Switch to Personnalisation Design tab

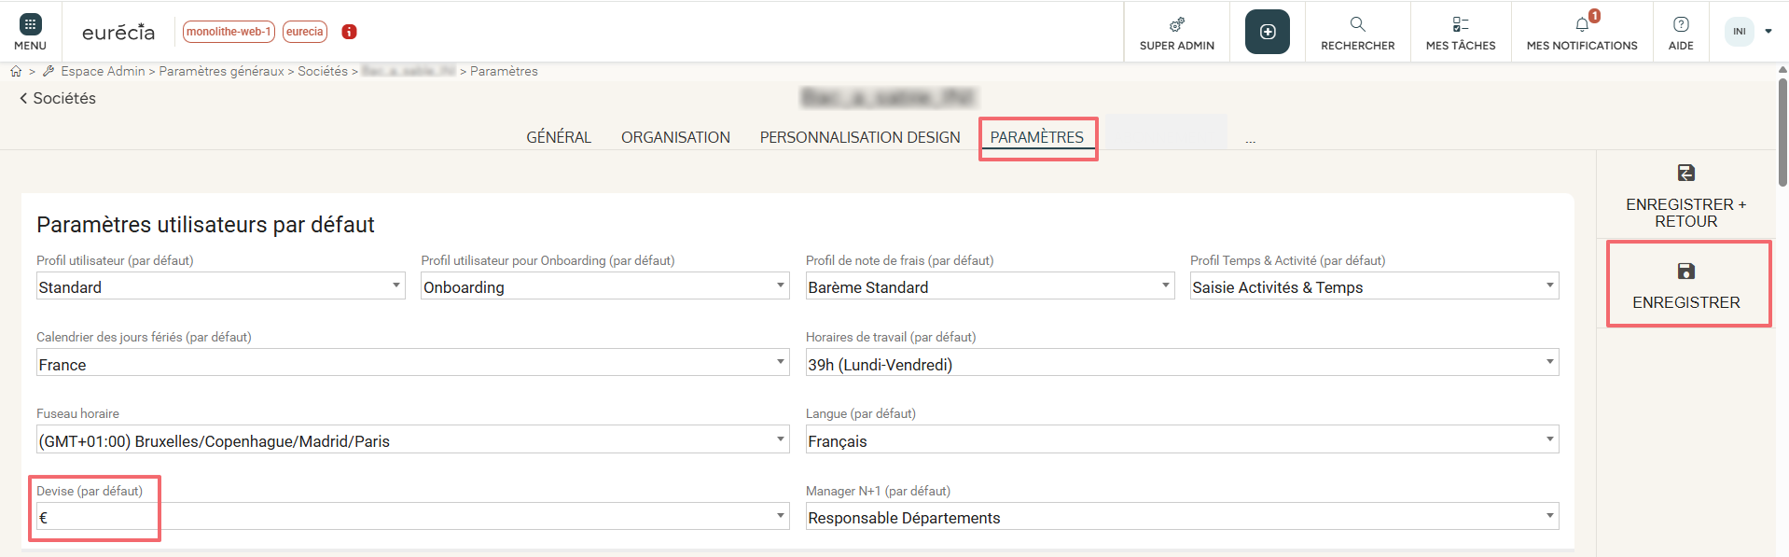tap(859, 137)
